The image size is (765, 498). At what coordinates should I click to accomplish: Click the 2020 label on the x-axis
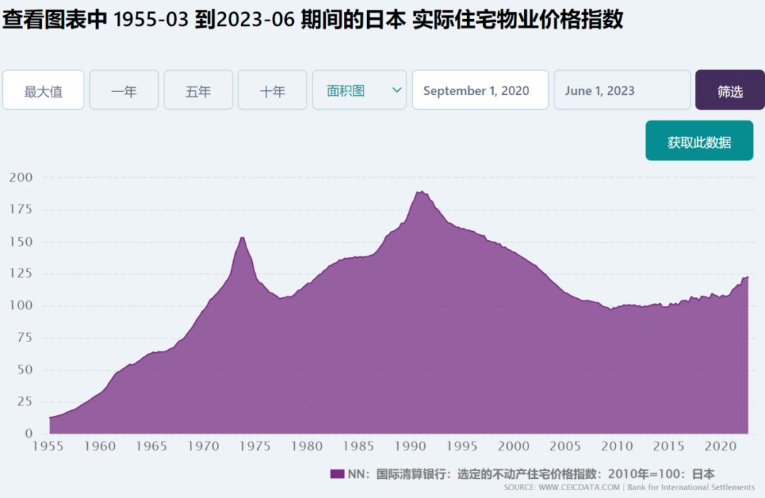(720, 446)
